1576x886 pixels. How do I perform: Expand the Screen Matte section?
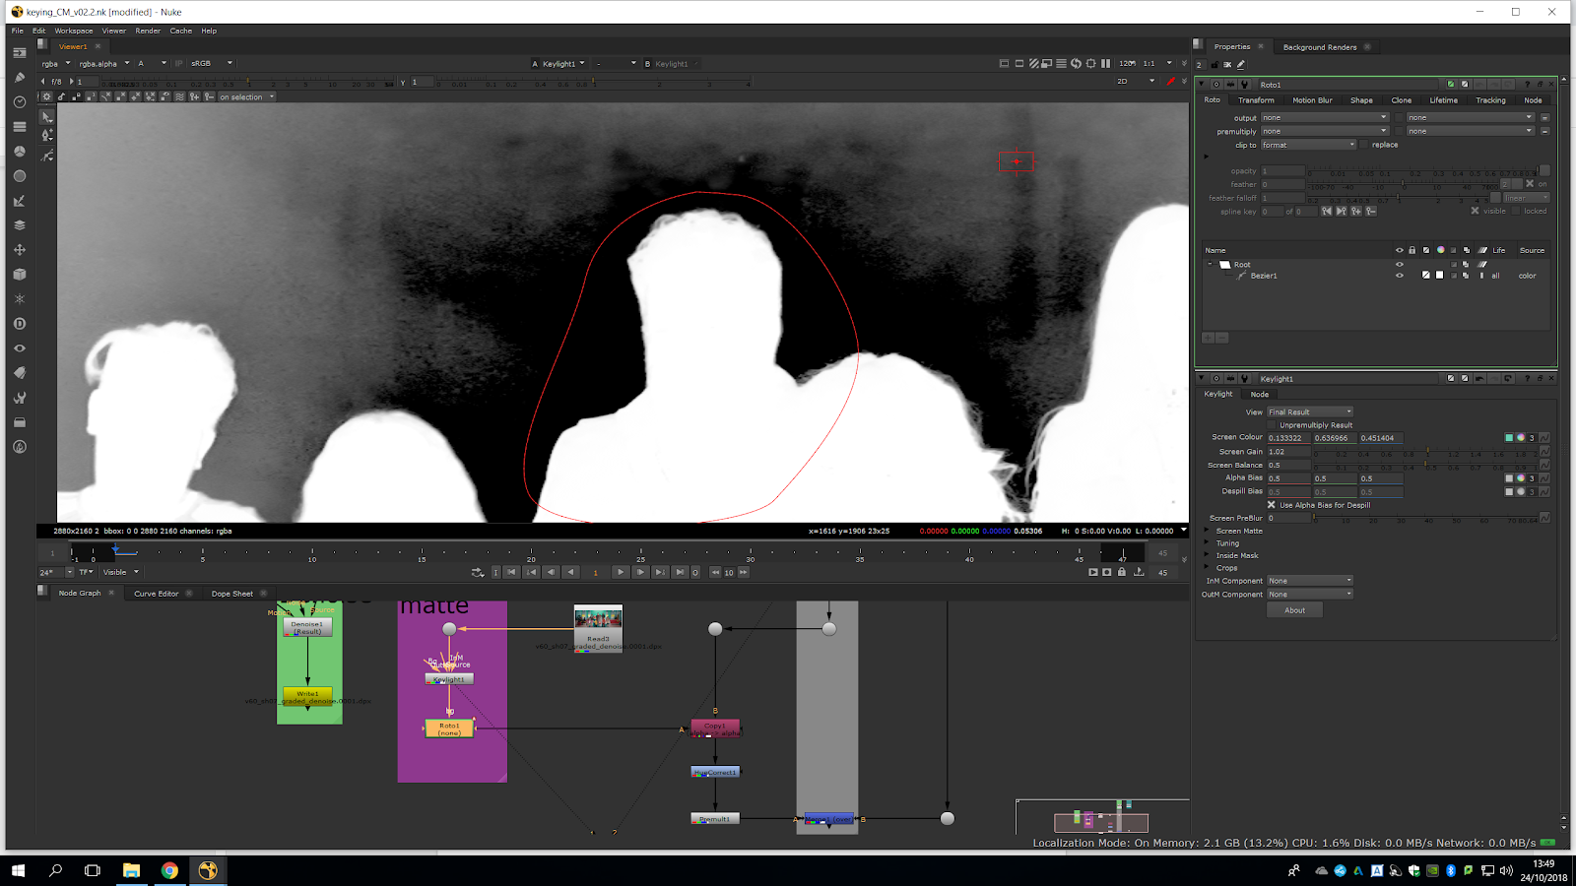1208,531
